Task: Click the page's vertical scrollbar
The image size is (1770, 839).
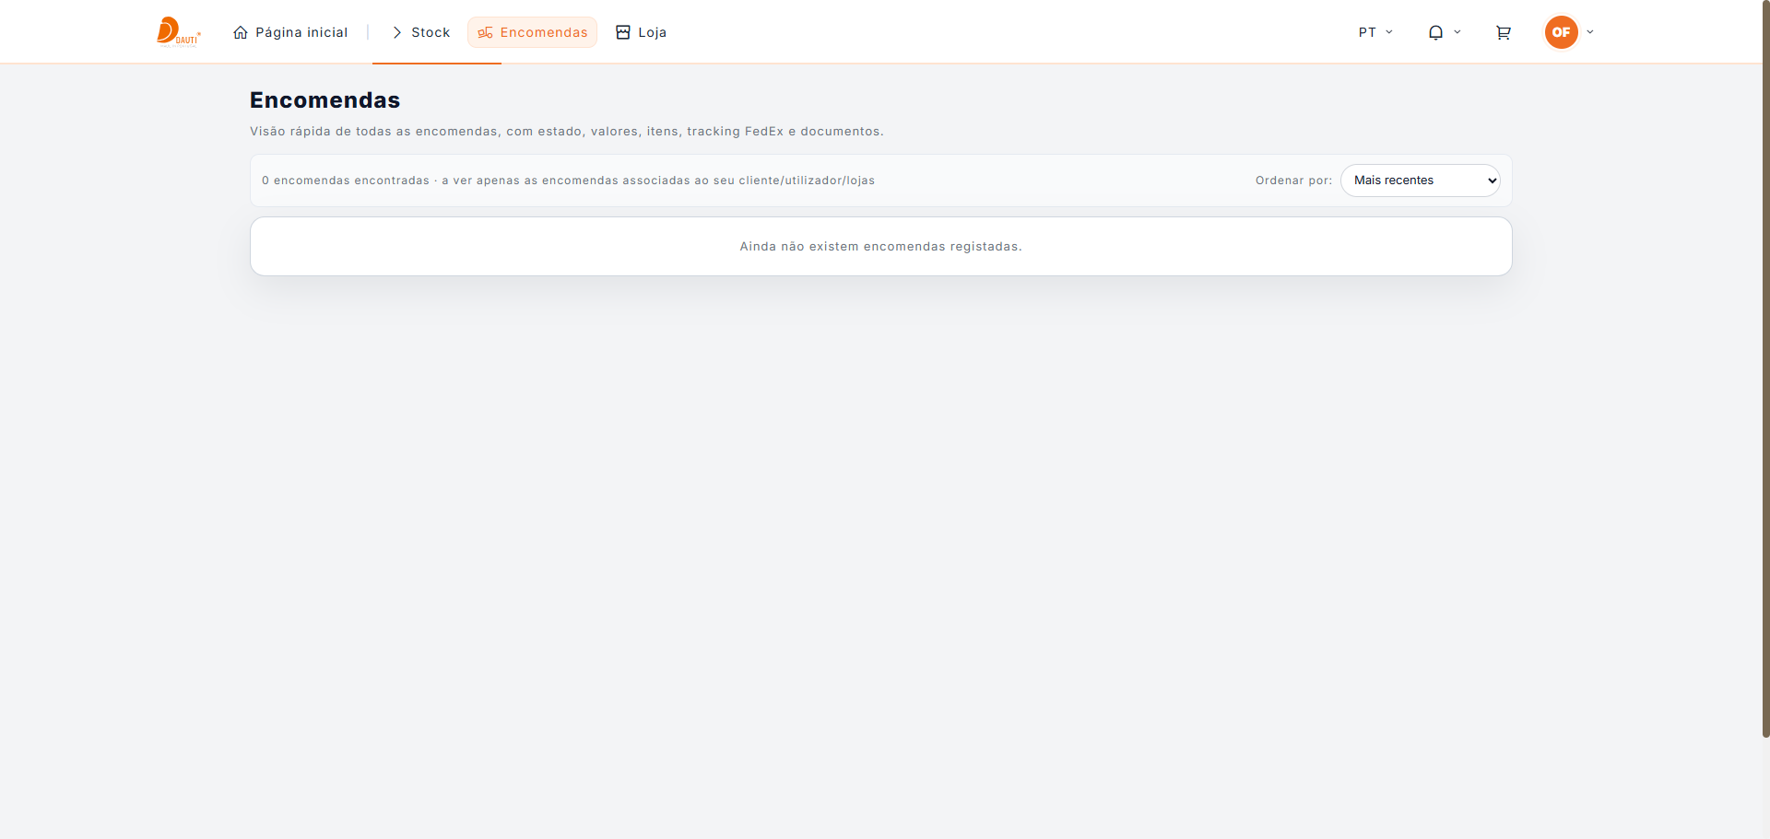Action: pos(1765,368)
